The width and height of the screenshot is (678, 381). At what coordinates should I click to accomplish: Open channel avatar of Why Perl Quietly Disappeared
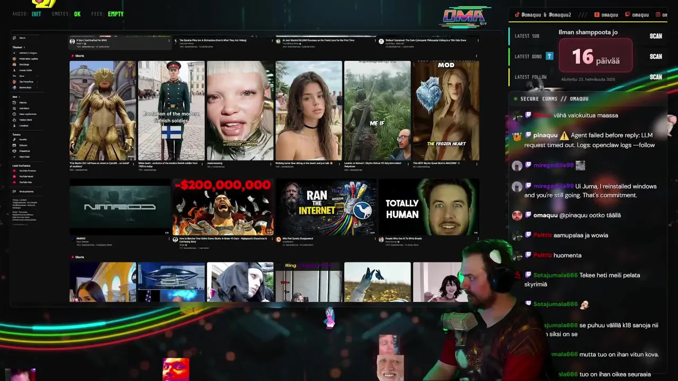pos(278,239)
